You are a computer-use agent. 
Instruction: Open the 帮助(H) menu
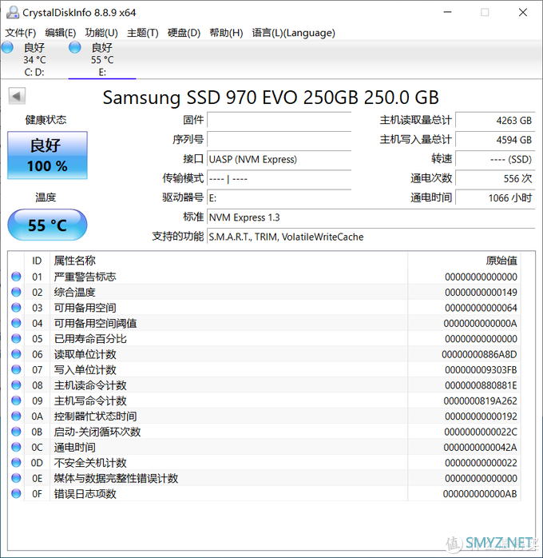[x=226, y=33]
